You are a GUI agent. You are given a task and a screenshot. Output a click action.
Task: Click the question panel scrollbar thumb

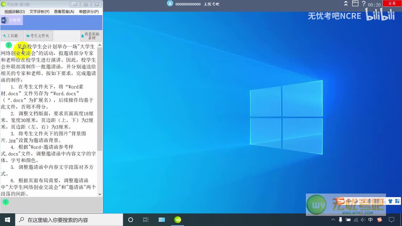(100, 99)
